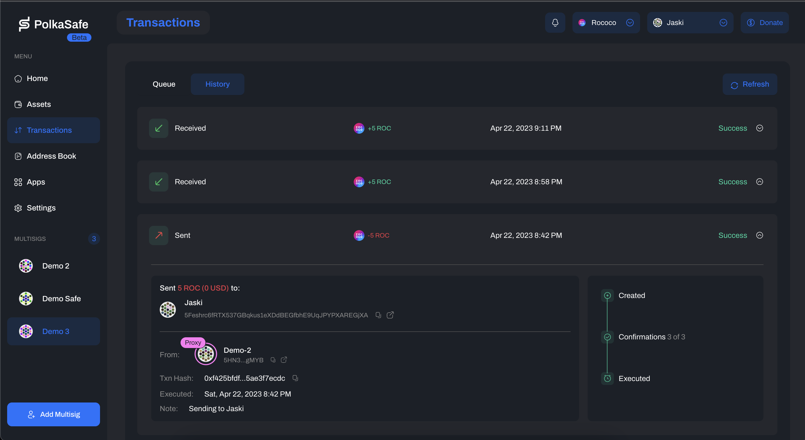Click the notification bell icon

click(x=555, y=23)
